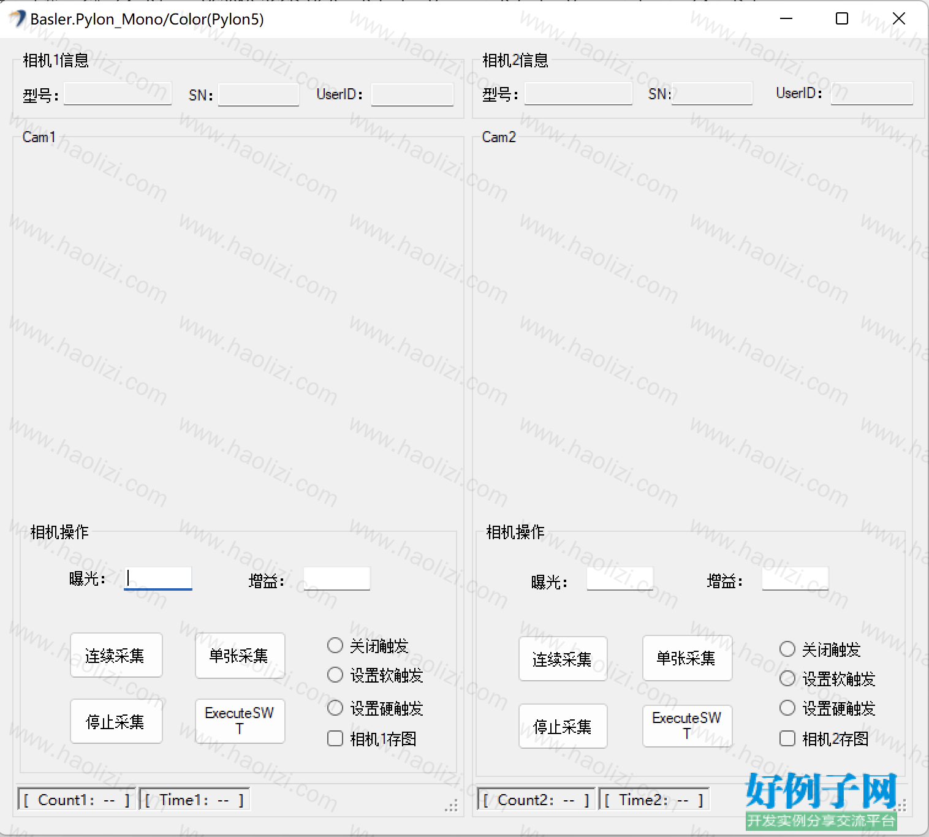Image resolution: width=929 pixels, height=837 pixels.
Task: Focus the camera 2 增益 input field
Action: point(795,578)
